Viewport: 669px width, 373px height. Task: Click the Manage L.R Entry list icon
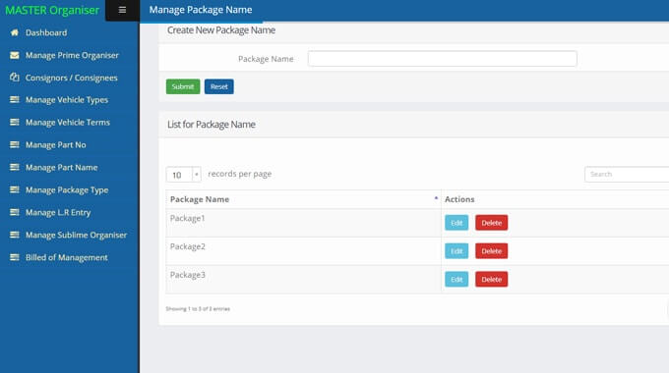(15, 212)
